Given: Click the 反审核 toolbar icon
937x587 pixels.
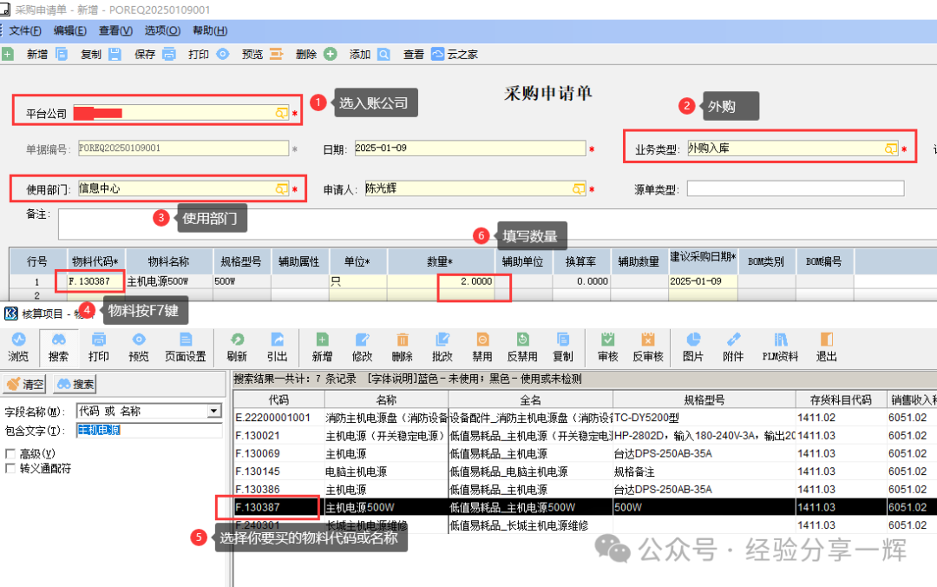Looking at the screenshot, I should click(x=646, y=346).
